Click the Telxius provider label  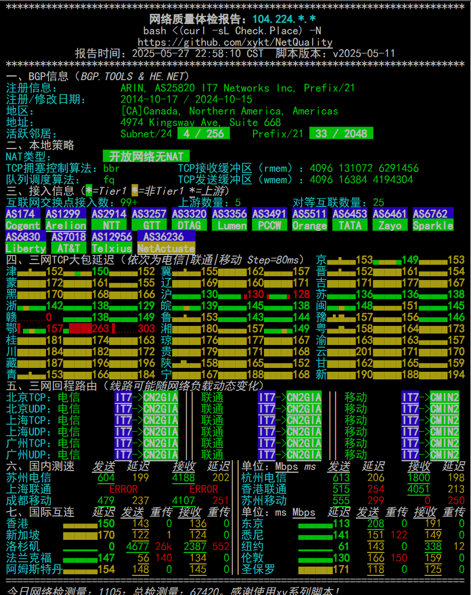pyautogui.click(x=111, y=248)
